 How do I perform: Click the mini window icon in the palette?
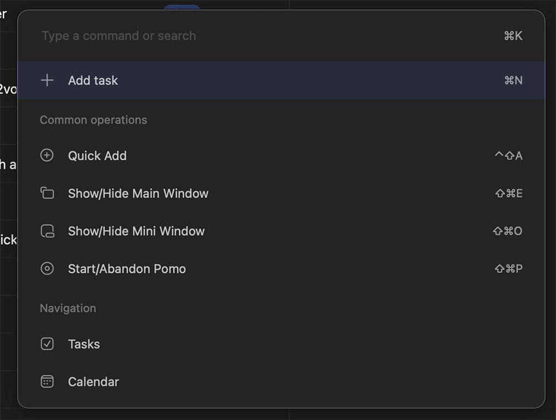(x=47, y=231)
